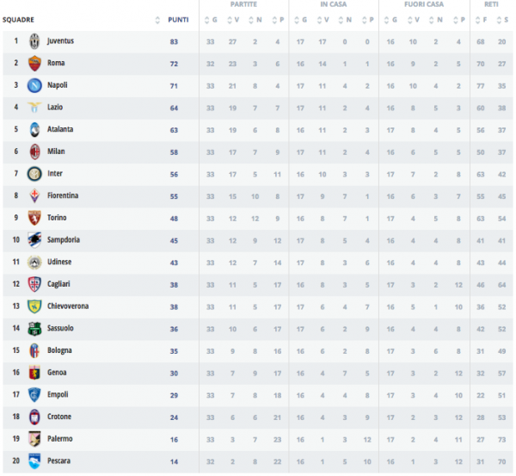Open the Pescara team link
Image resolution: width=516 pixels, height=476 pixels.
pos(59,461)
